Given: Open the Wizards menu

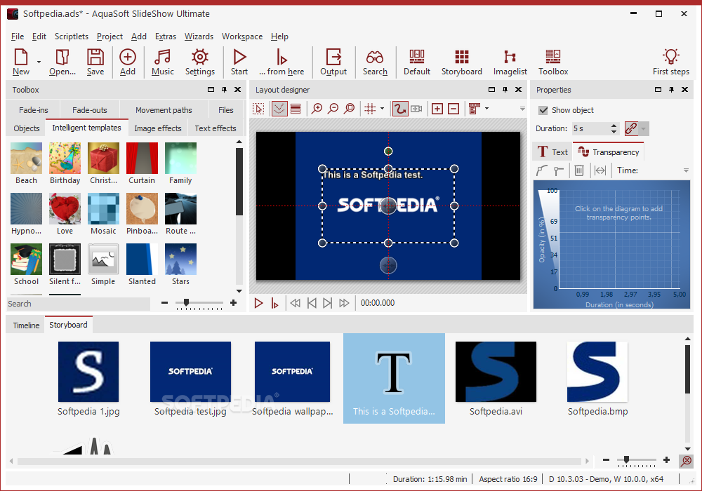Looking at the screenshot, I should pos(199,36).
